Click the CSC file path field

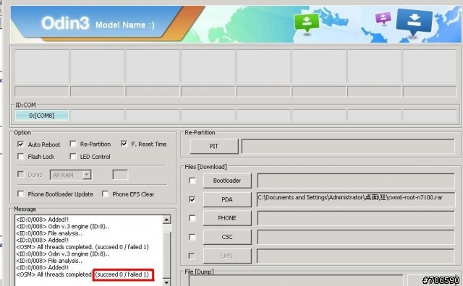(x=356, y=237)
